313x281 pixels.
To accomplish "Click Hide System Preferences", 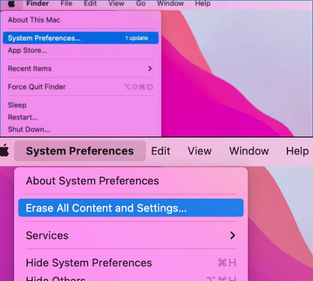I will [89, 263].
